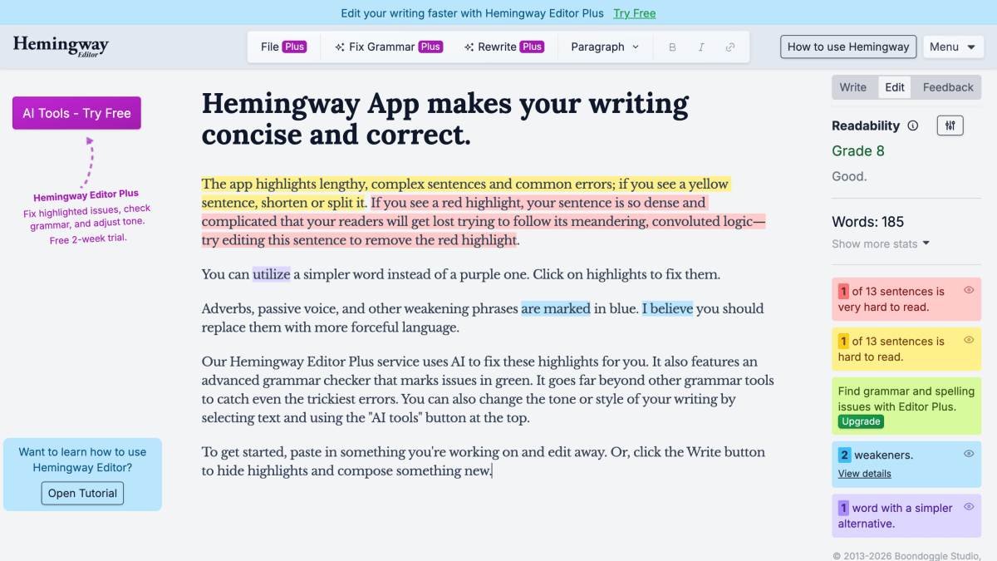Viewport: 997px width, 561px height.
Task: Click the Italic formatting icon
Action: pos(701,47)
